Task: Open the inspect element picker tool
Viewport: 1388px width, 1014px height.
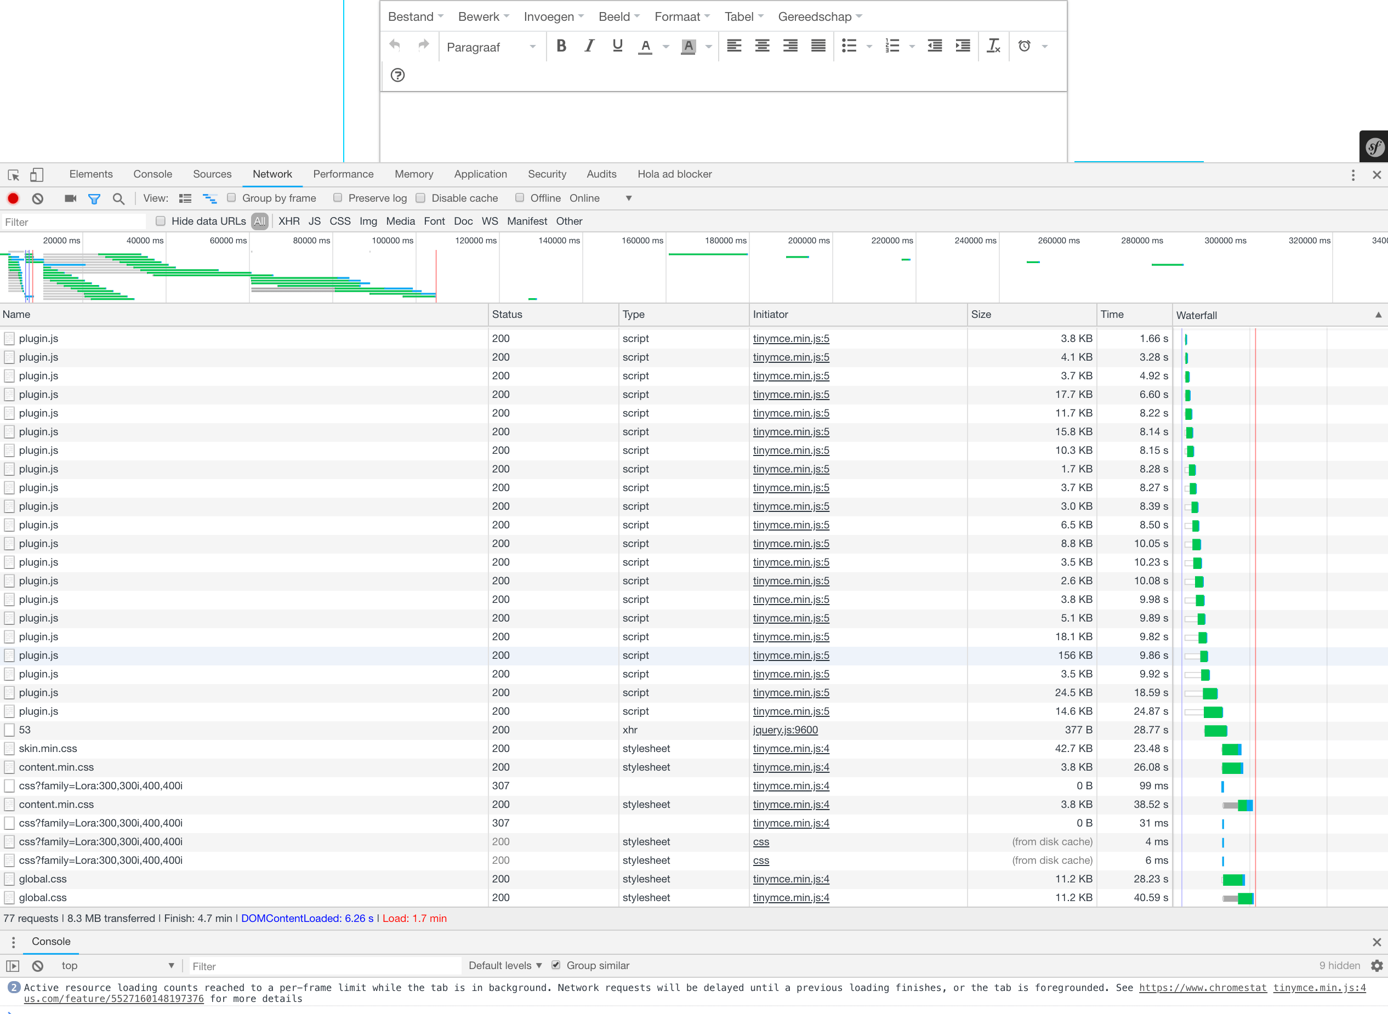Action: 14,174
